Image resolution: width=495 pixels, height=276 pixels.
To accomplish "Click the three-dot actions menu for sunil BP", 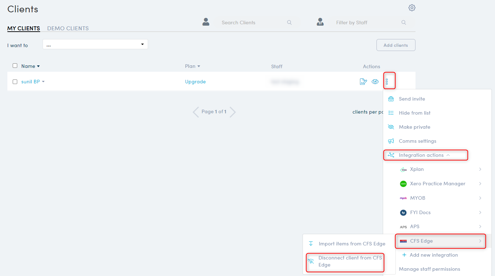I will pos(389,81).
